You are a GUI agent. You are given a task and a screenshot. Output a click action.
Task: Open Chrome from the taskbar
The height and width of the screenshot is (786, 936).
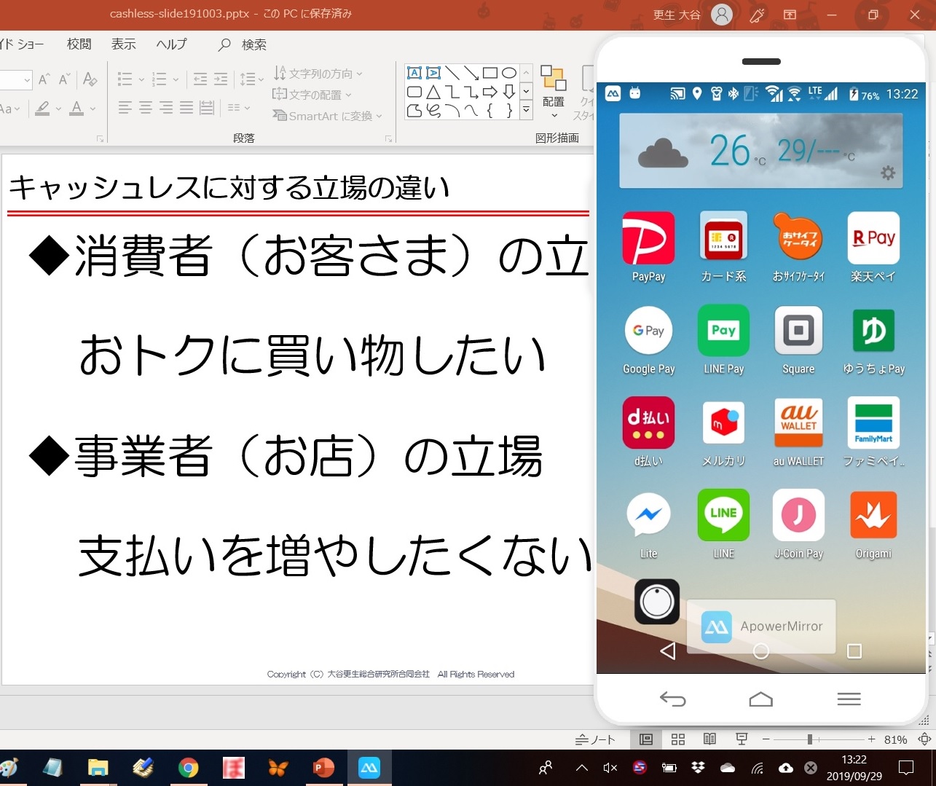coord(189,768)
